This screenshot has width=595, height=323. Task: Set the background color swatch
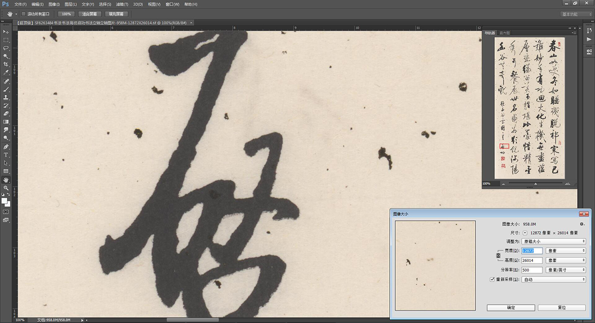(7, 204)
